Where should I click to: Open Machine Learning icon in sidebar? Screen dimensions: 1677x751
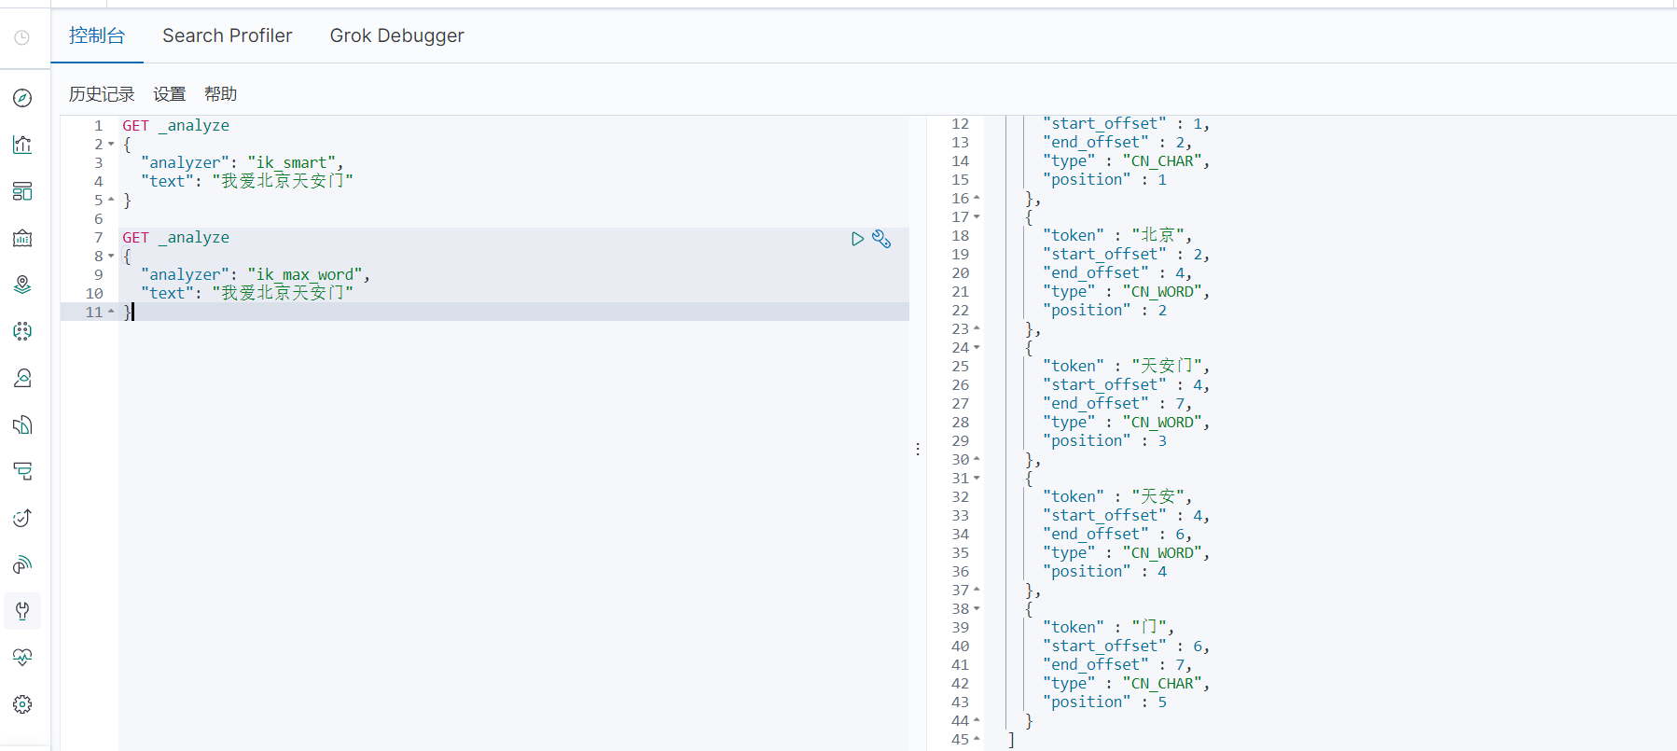coord(22,331)
